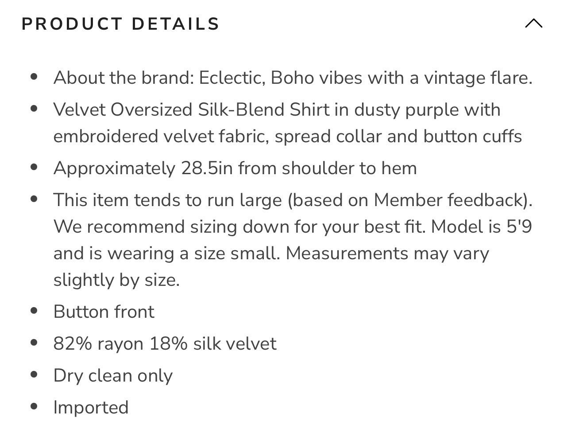This screenshot has width=571, height=429.
Task: Click the bullet next to 'Button front'
Action: coord(34,311)
